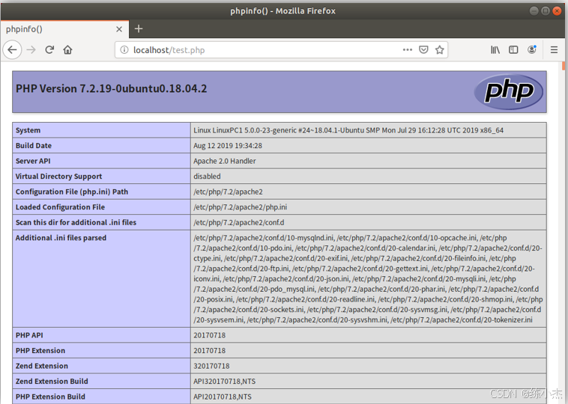Select the phpinfo() tab
The image size is (568, 404).
65,29
